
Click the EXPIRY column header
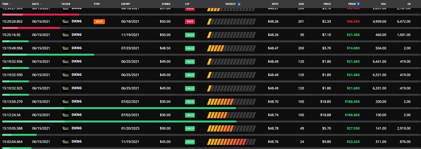(126, 4)
